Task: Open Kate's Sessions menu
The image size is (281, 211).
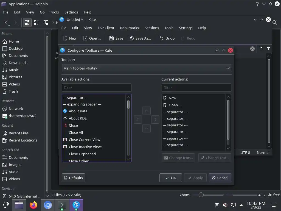Action: (152, 28)
